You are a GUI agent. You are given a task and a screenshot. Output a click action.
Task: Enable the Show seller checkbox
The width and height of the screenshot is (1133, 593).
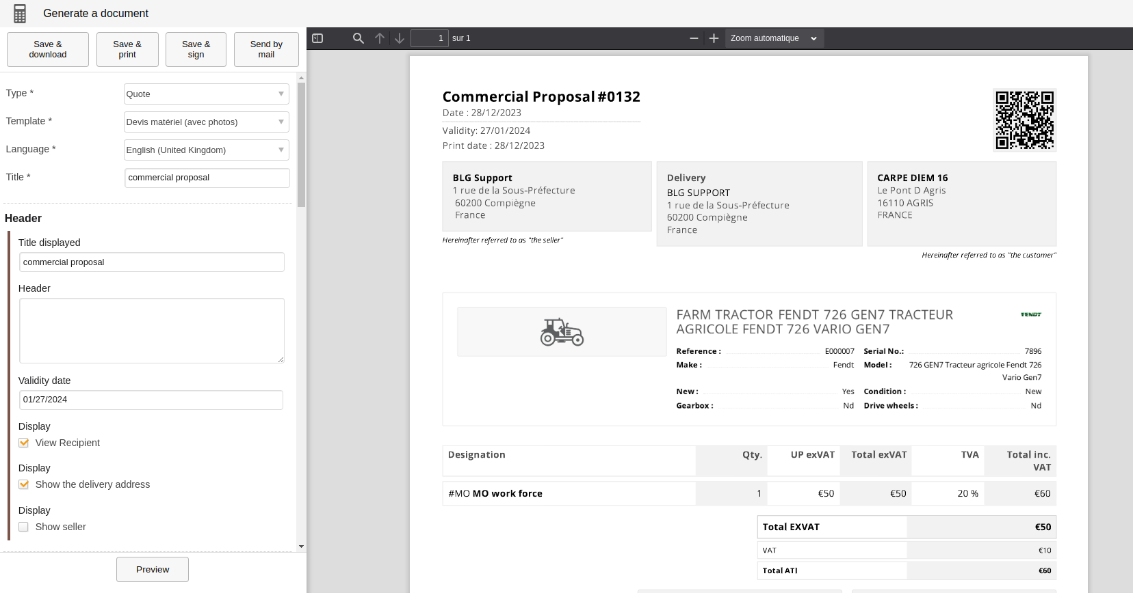[x=23, y=527]
